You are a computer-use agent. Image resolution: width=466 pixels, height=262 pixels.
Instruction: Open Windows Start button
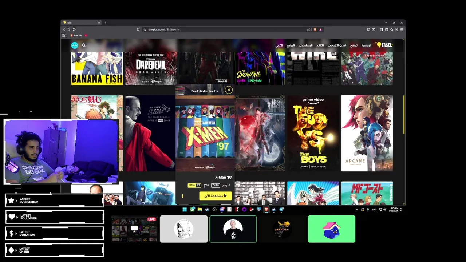click(185, 209)
